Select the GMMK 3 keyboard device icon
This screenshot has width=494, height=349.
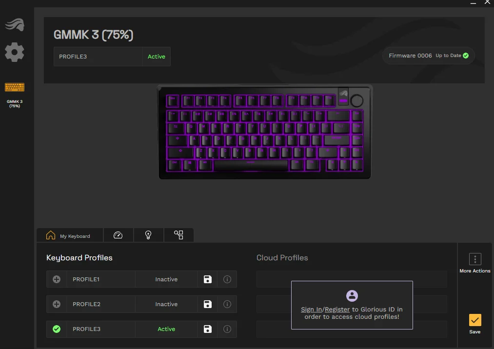tap(15, 87)
